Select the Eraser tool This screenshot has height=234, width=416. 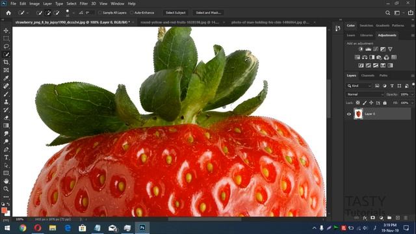[6, 118]
